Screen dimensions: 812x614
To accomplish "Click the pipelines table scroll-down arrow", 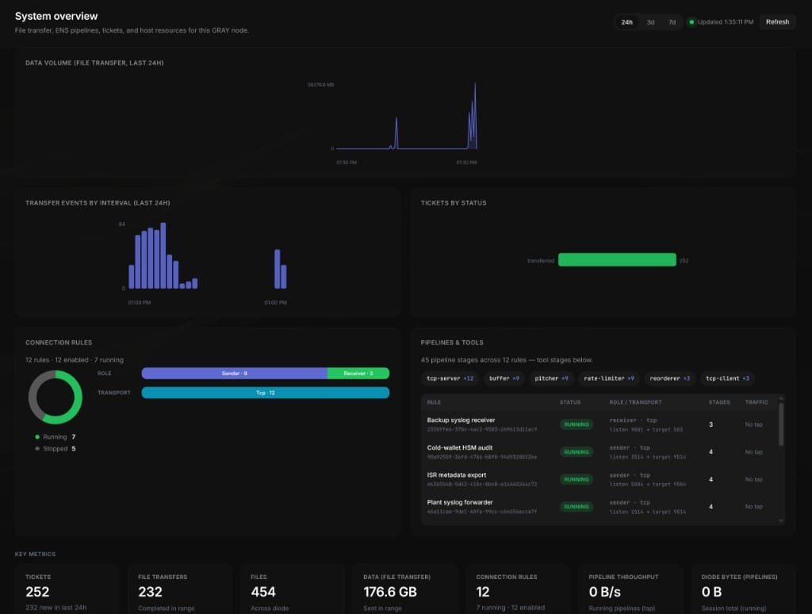I will click(x=781, y=520).
